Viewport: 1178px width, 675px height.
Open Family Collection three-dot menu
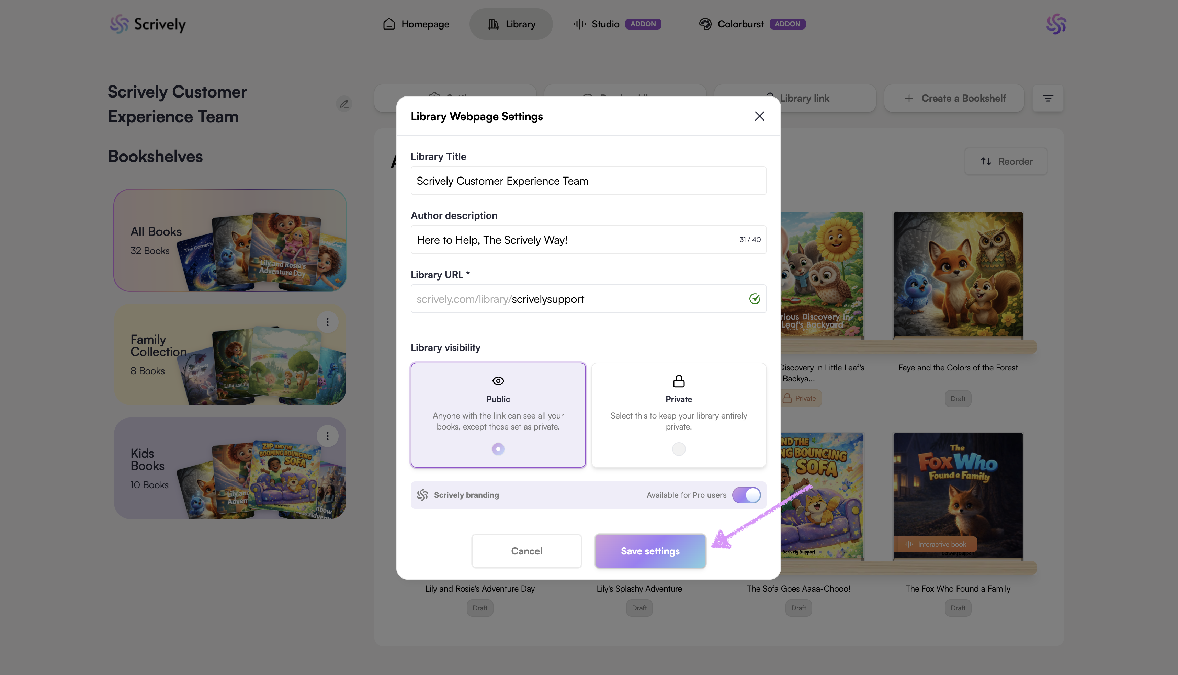pyautogui.click(x=327, y=322)
